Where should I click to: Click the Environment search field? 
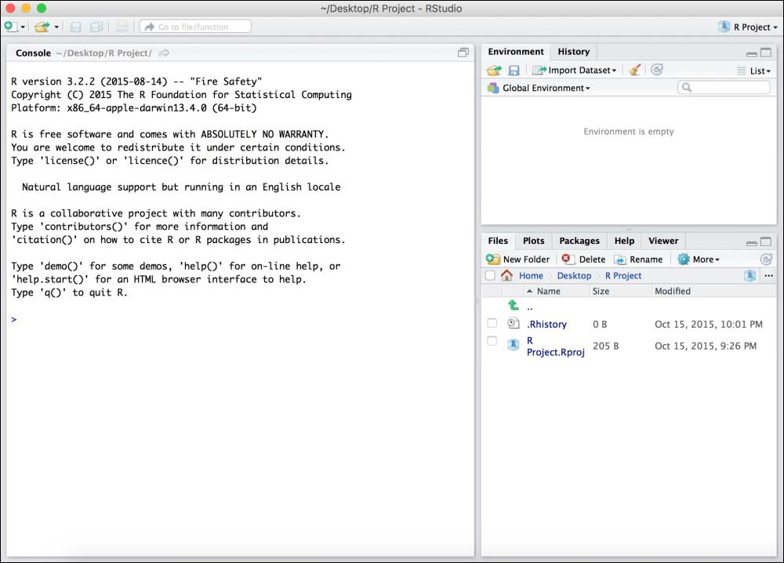[724, 88]
